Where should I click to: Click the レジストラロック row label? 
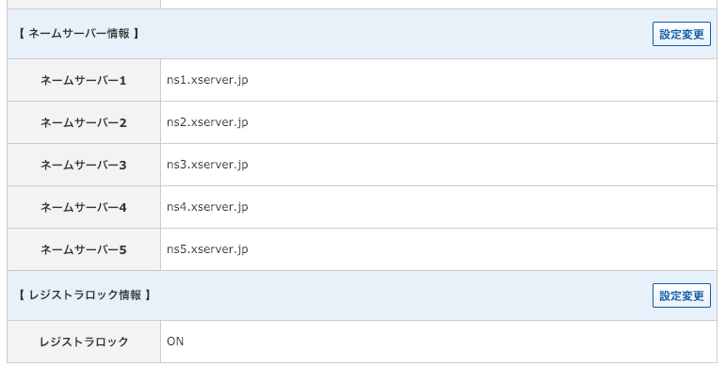(x=84, y=342)
